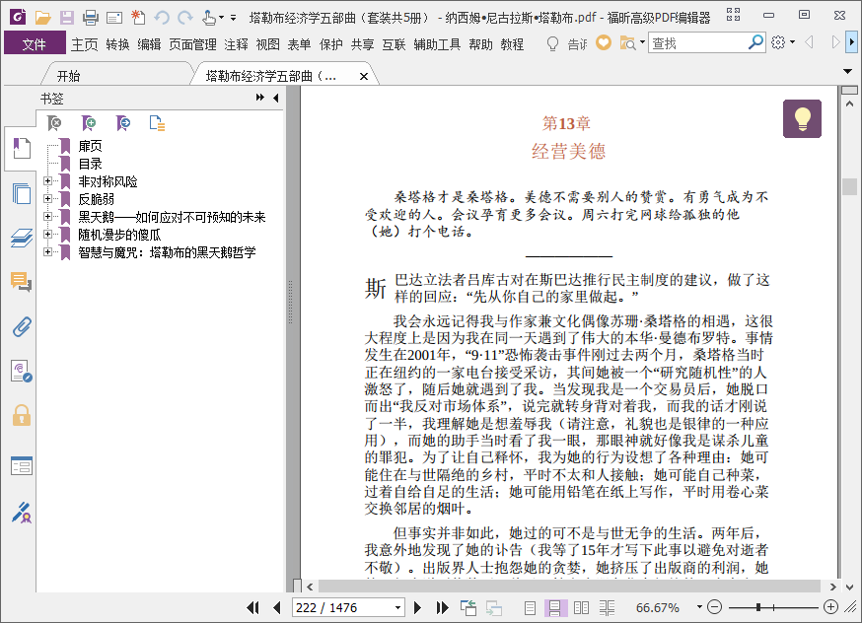
Task: Open the 转换 ribbon tab
Action: tap(117, 44)
